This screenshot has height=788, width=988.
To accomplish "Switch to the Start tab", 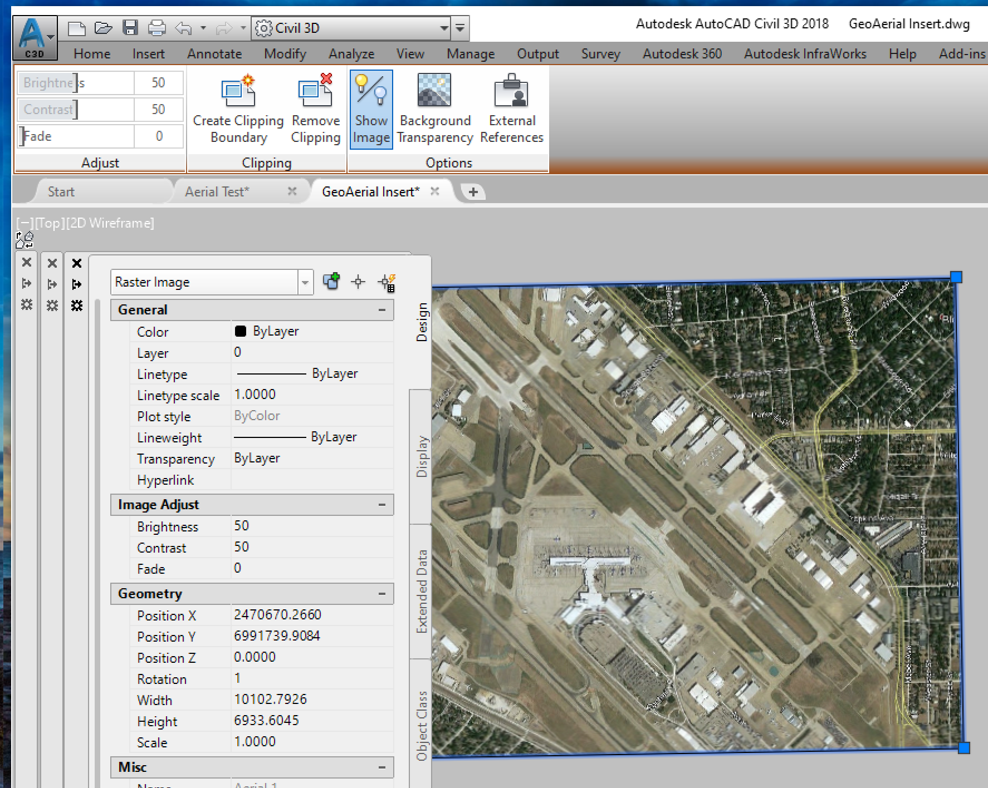I will 61,192.
